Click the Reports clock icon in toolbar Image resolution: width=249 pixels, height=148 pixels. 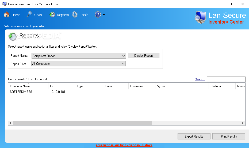click(52, 15)
